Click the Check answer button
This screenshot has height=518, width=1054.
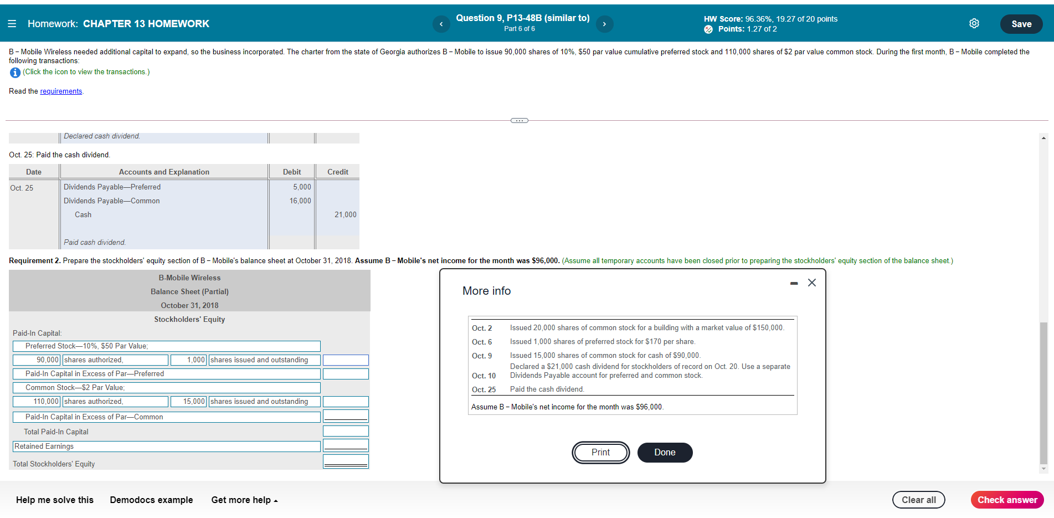coord(1007,500)
